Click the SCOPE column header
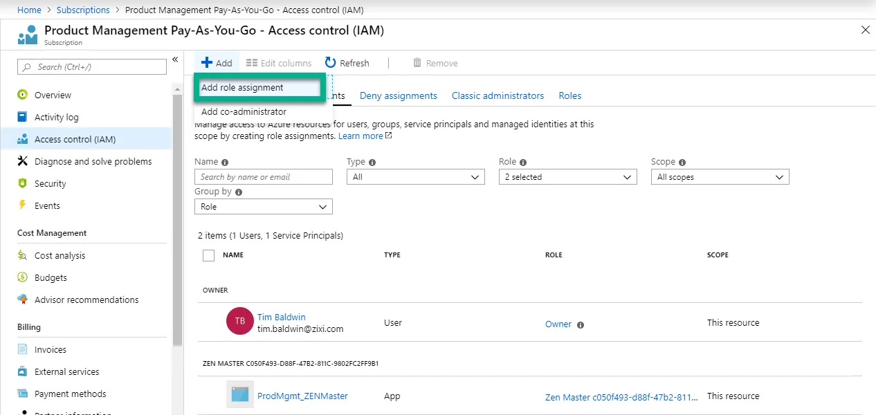The height and width of the screenshot is (415, 876). pyautogui.click(x=718, y=255)
